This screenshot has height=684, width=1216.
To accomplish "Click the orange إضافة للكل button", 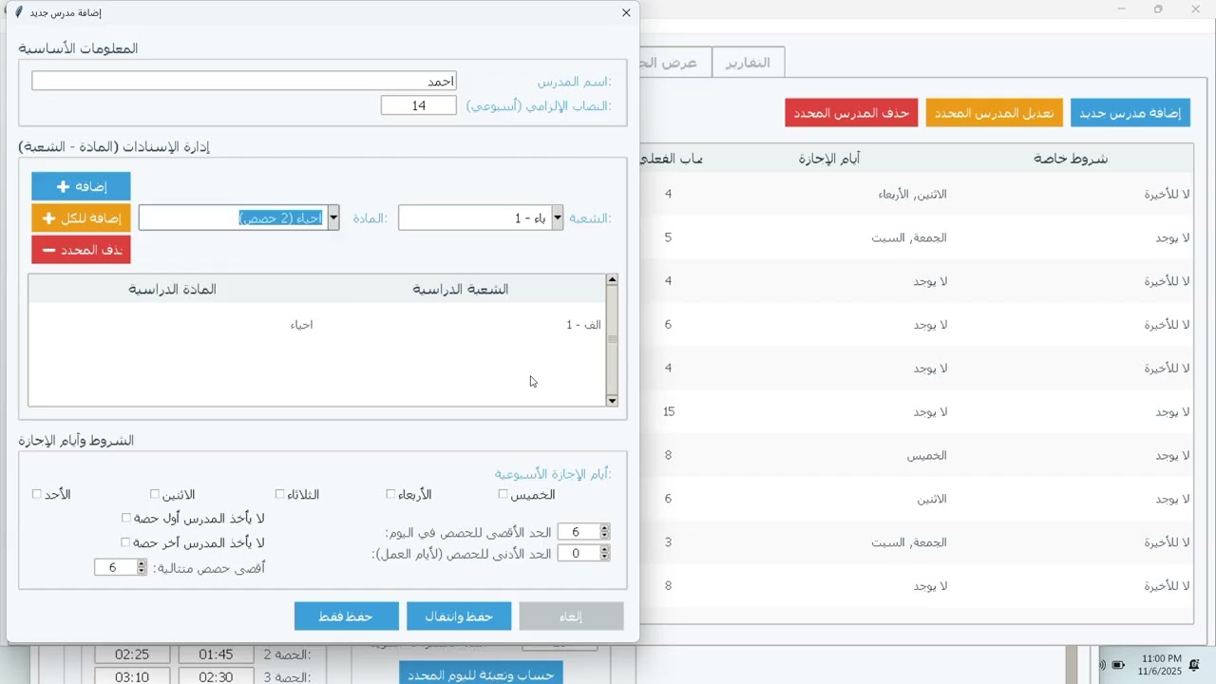I will 81,218.
